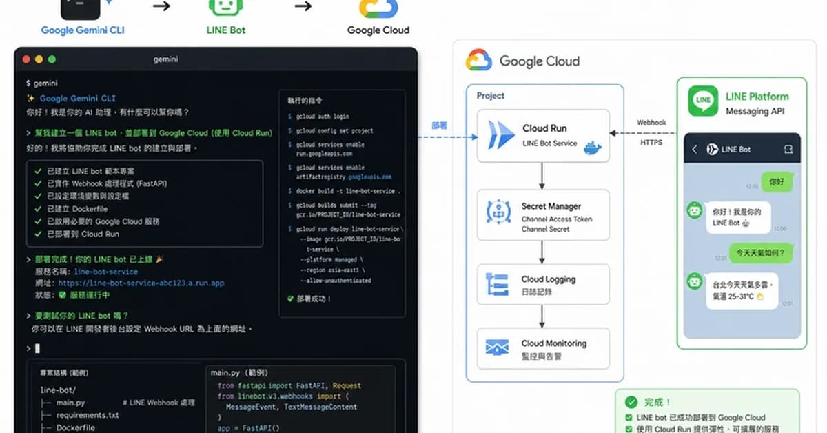Image resolution: width=827 pixels, height=433 pixels.
Task: Click the Webhook label near the dashed arrow
Action: click(x=651, y=123)
